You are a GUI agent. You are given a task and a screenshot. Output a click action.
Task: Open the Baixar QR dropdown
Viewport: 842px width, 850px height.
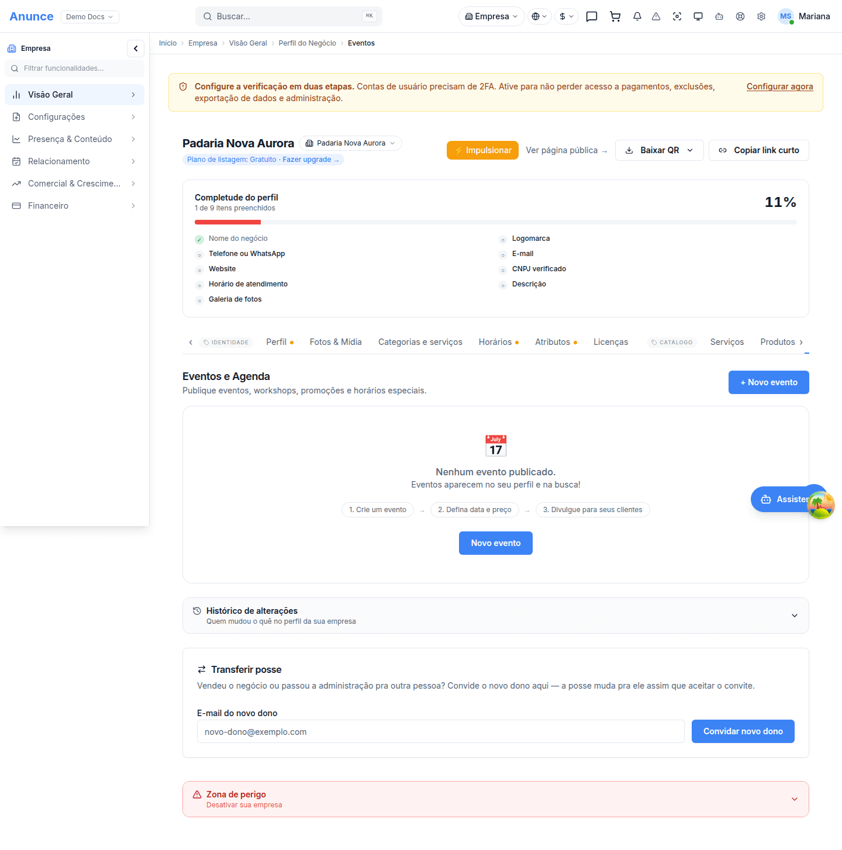pos(660,150)
